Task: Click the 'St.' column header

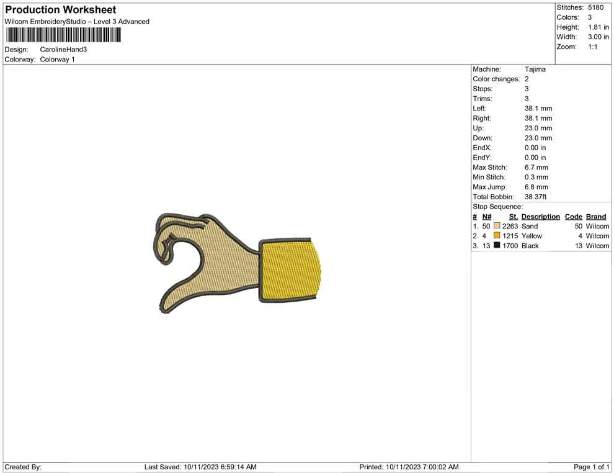Action: pyautogui.click(x=514, y=217)
